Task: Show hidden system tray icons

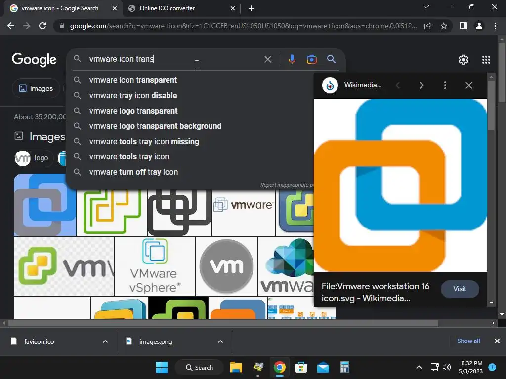Action: pos(419,367)
